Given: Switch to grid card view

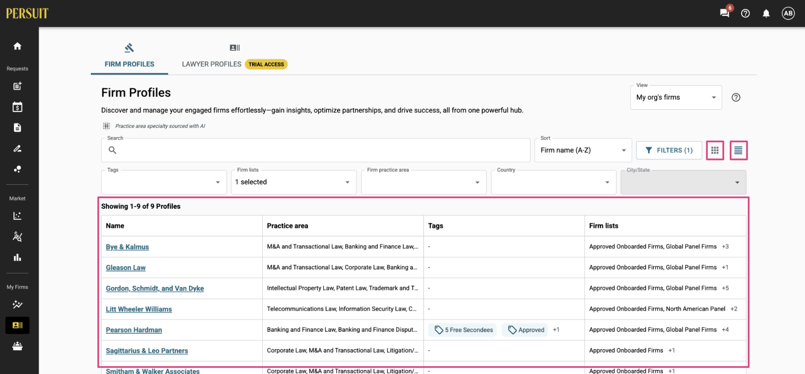Looking at the screenshot, I should pos(715,150).
